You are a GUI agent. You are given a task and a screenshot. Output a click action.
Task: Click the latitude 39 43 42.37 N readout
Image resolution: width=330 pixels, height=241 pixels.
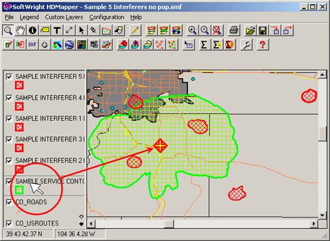tap(24, 234)
